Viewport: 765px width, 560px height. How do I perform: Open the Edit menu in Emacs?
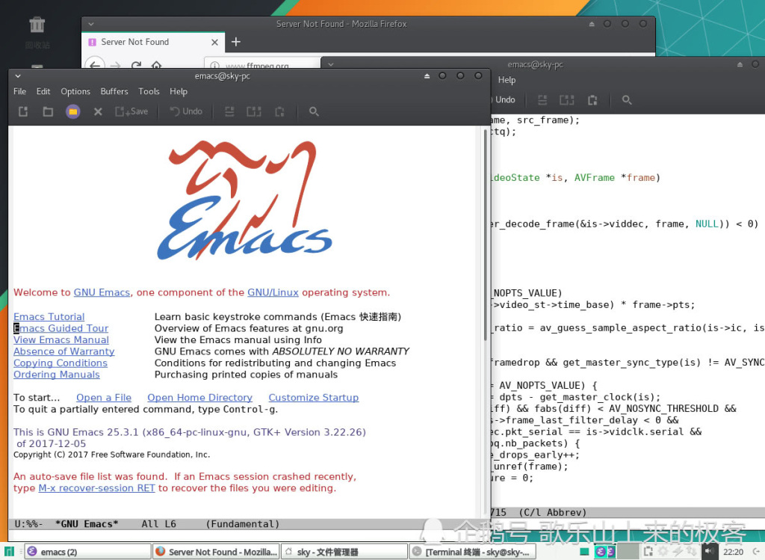click(x=43, y=91)
